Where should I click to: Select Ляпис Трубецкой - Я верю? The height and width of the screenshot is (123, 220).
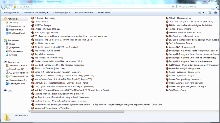coord(182,76)
